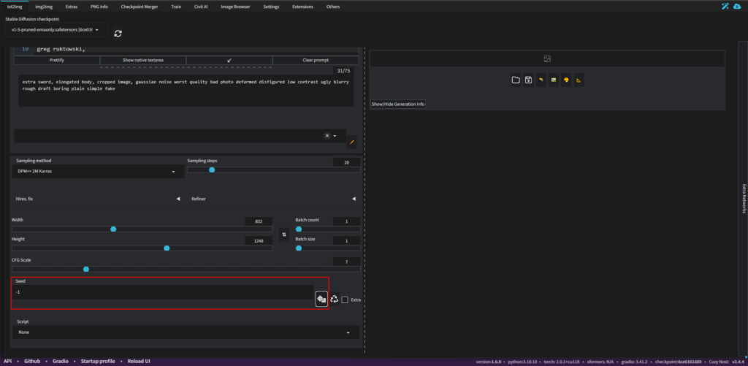This screenshot has height=366, width=748.
Task: Click the Show/Hide Generation Info button
Action: (x=398, y=104)
